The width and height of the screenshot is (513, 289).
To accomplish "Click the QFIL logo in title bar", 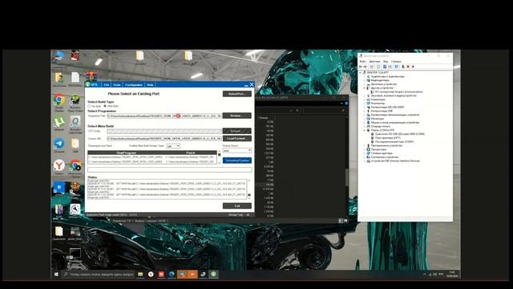I will [87, 84].
